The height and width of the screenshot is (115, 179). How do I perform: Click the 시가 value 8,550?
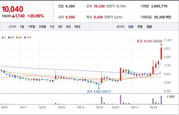point(70,17)
